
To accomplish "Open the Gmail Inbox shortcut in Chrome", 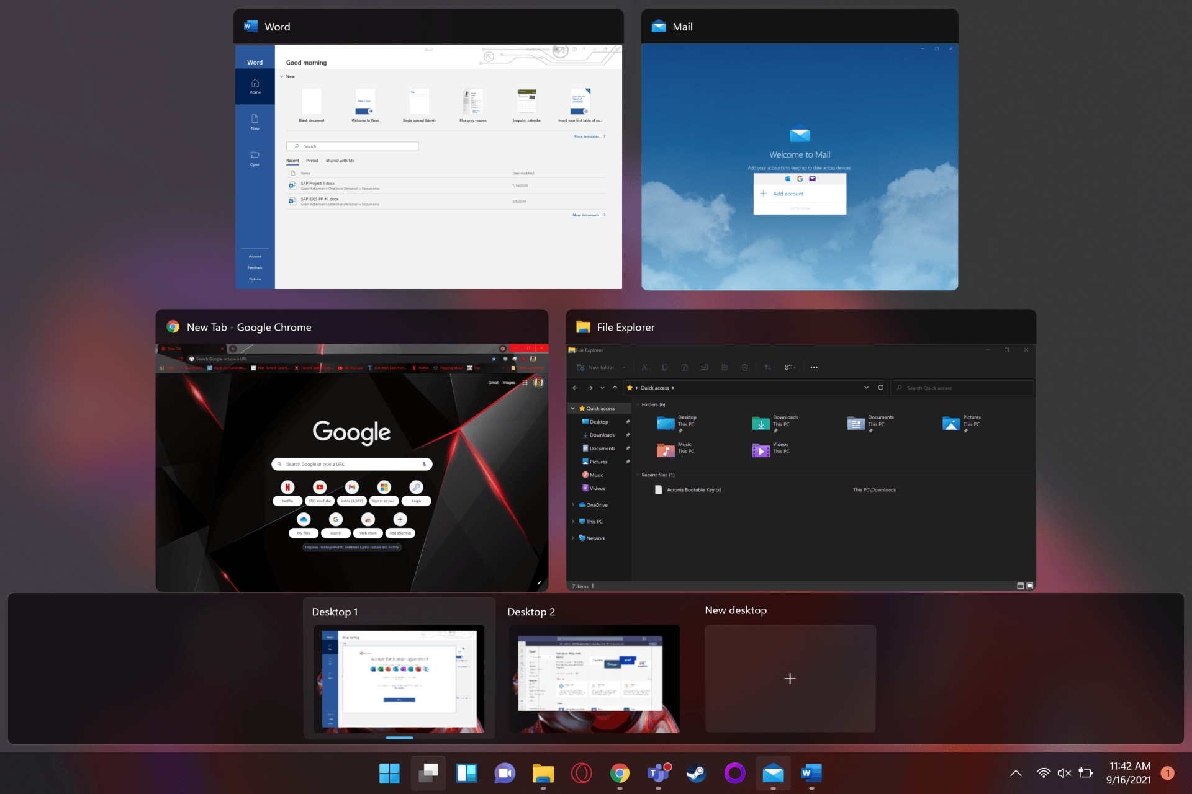I will pyautogui.click(x=352, y=492).
